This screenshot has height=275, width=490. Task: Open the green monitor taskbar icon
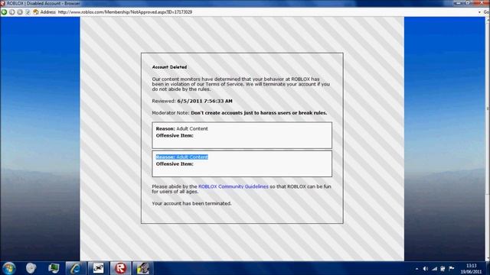pos(54,268)
